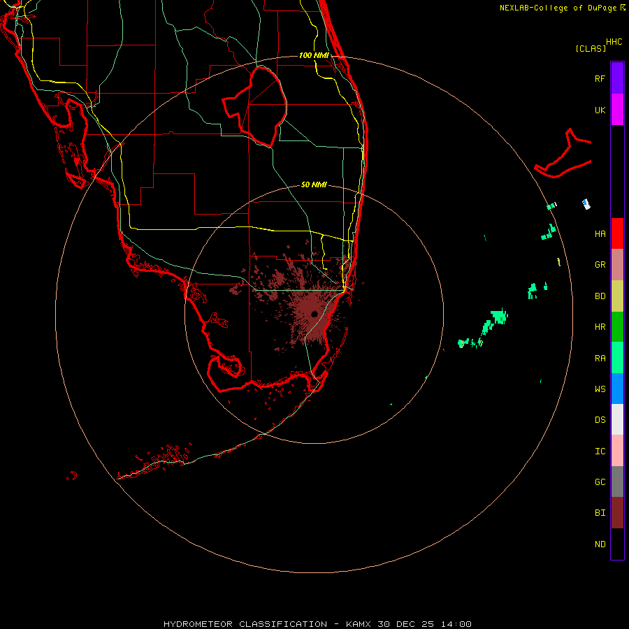Click the purple RF legend color swatch
This screenshot has width=629, height=629.
617,78
